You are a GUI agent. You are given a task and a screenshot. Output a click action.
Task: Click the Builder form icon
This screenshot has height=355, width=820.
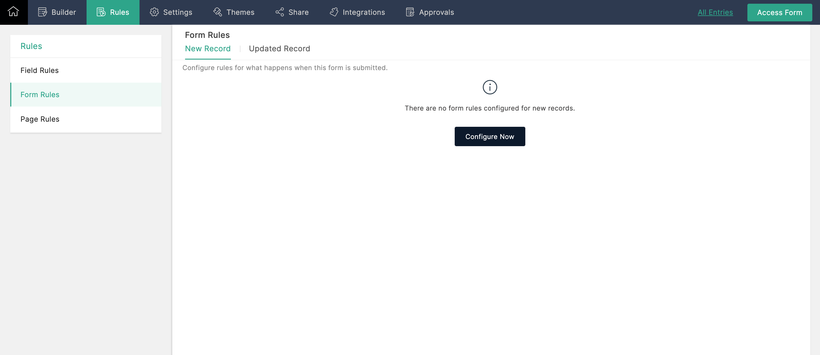click(x=42, y=12)
